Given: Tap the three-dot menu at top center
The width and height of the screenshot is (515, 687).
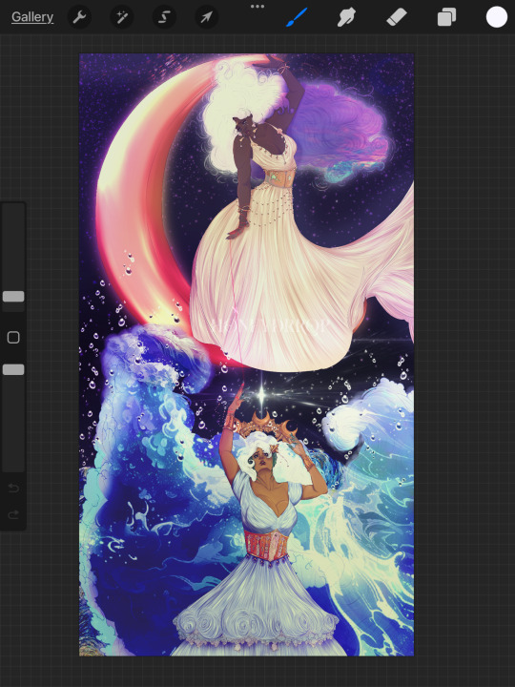Looking at the screenshot, I should pyautogui.click(x=257, y=7).
